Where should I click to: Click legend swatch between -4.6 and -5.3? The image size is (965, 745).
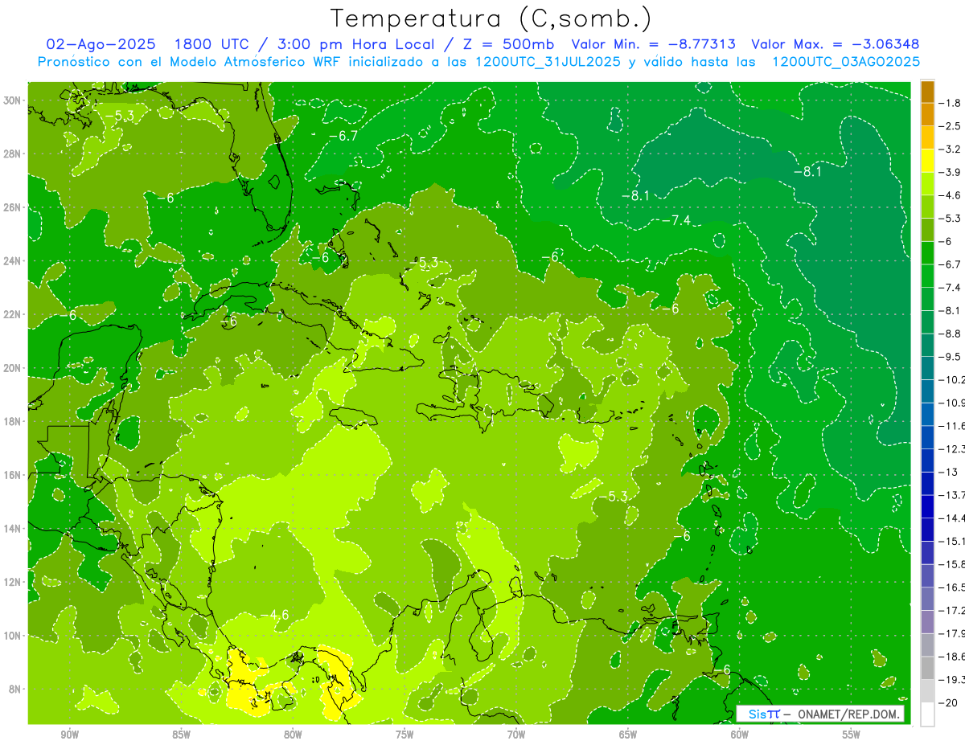927,207
